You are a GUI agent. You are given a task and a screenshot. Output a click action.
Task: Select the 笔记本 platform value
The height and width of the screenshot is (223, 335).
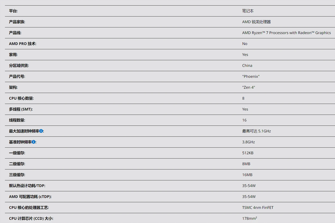click(248, 11)
